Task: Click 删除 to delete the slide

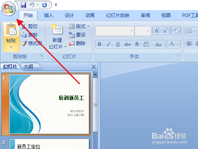Action: click(77, 43)
